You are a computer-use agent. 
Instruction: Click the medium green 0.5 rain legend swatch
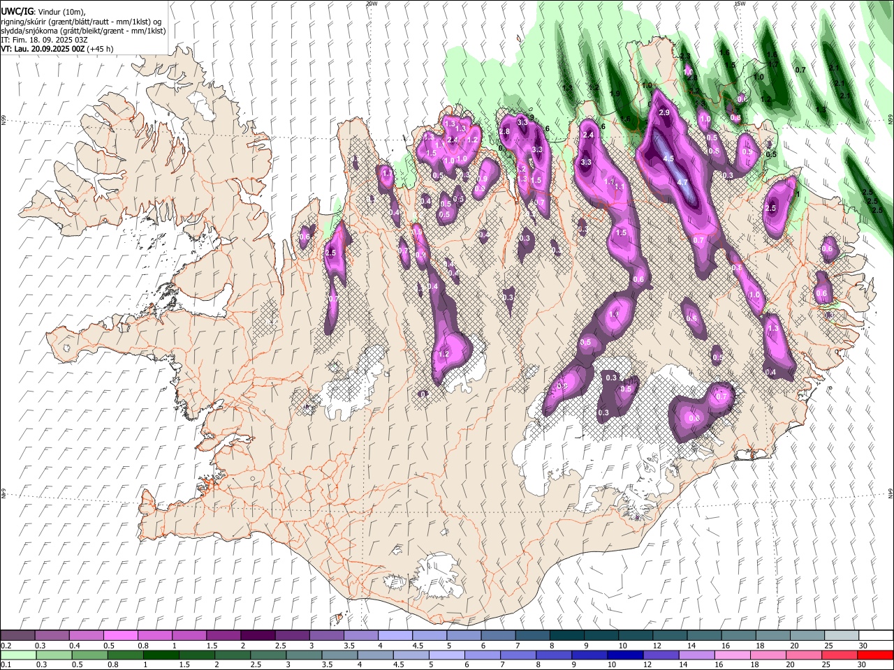coord(90,655)
